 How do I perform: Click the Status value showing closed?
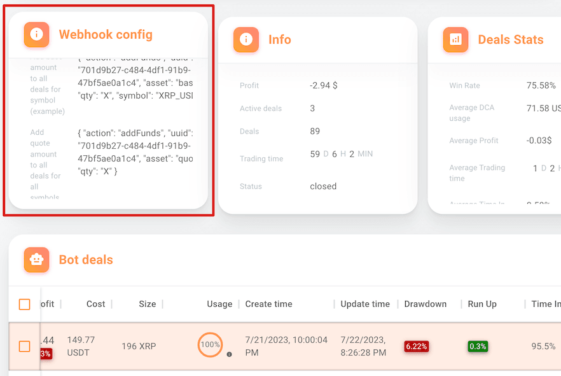322,186
